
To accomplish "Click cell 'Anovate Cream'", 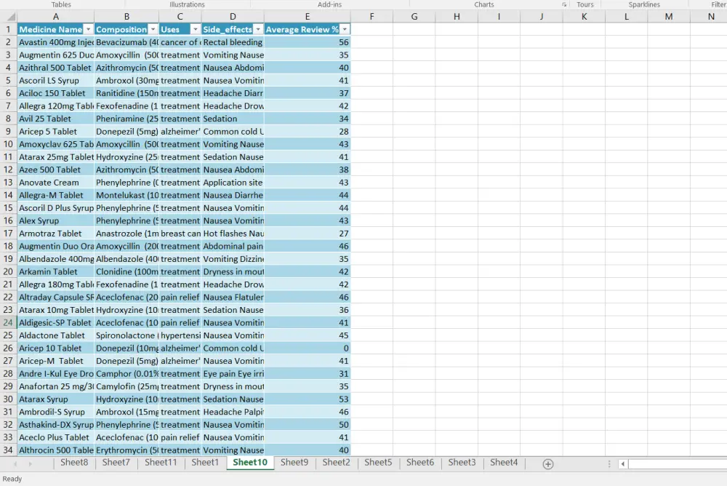I will pyautogui.click(x=56, y=183).
